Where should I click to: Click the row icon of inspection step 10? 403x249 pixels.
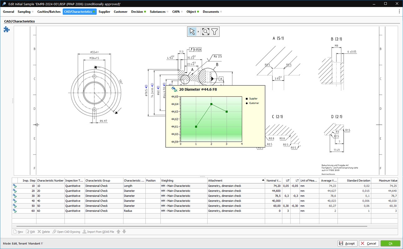coord(15,186)
